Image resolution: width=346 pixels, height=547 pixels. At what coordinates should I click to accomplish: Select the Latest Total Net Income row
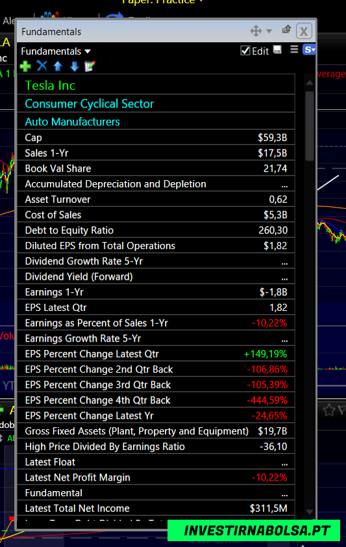156,508
